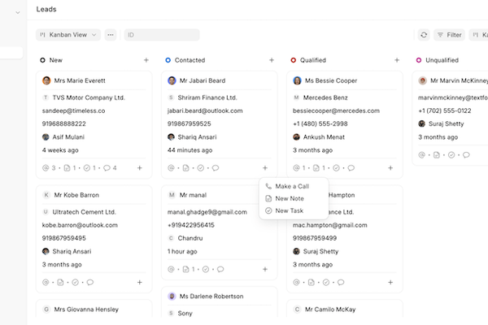Click notes icon on Jabari Beard card

pyautogui.click(x=185, y=168)
